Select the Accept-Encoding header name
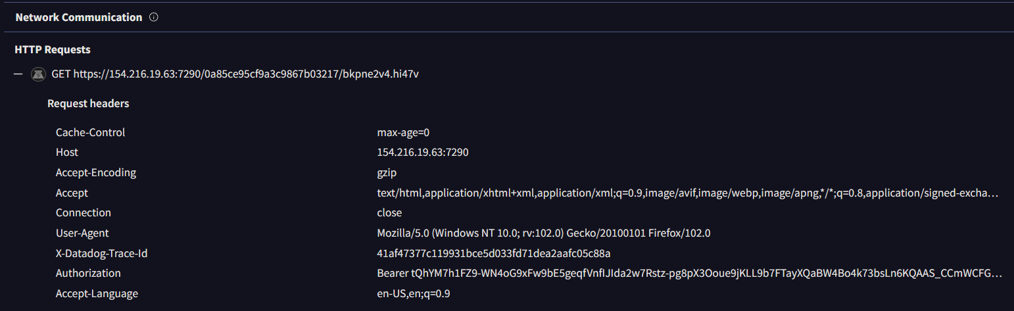This screenshot has width=1014, height=311. pos(96,173)
